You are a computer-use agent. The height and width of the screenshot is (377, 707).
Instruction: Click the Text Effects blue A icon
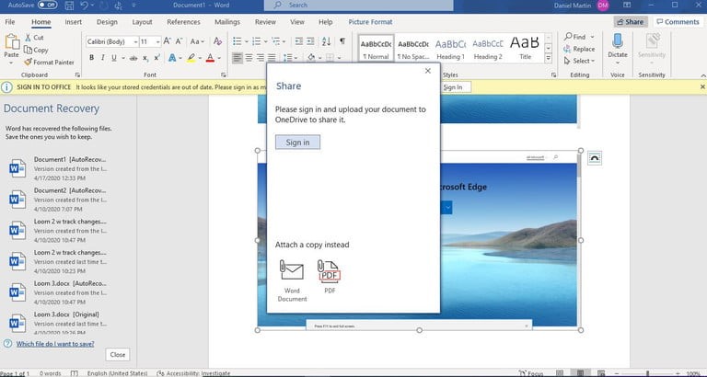tap(172, 58)
